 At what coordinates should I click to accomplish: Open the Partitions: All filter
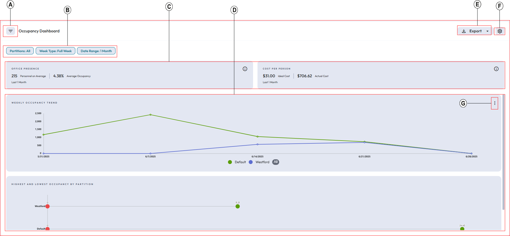click(20, 51)
